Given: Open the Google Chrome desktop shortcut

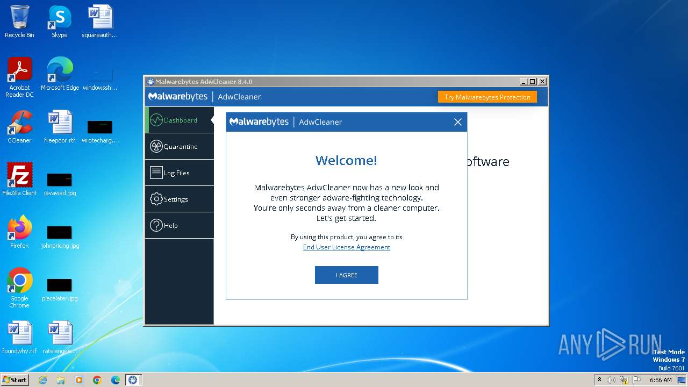Looking at the screenshot, I should click(19, 288).
